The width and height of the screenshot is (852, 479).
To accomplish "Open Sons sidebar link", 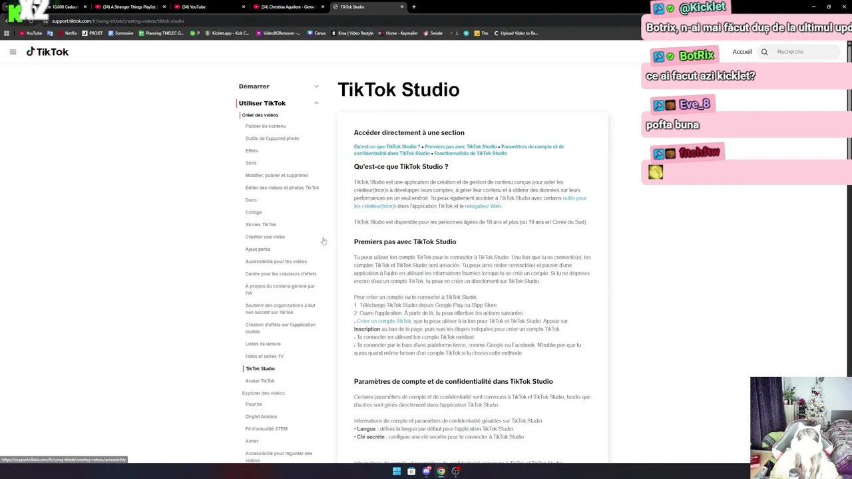I will coord(251,163).
